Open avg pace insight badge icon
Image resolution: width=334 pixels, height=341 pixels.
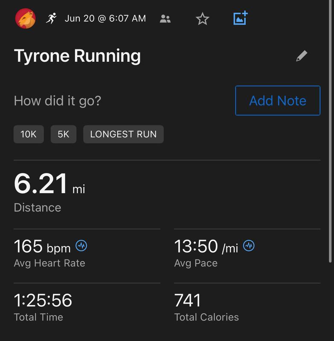click(249, 246)
